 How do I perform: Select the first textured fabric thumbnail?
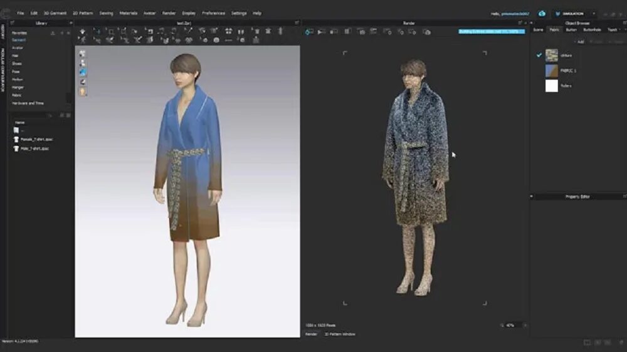click(x=551, y=56)
